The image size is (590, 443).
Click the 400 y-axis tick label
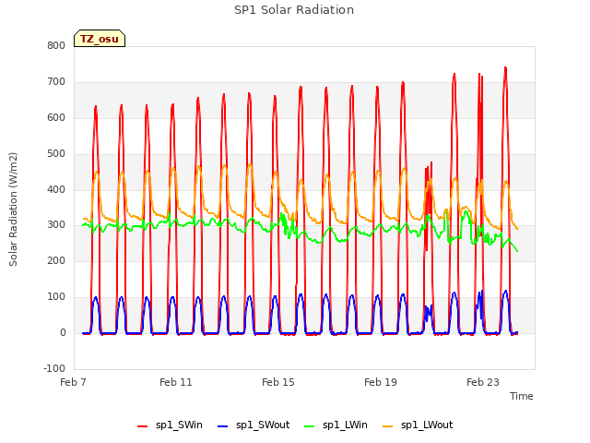56,189
